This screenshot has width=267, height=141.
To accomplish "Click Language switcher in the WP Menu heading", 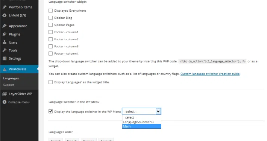I will (x=74, y=102).
